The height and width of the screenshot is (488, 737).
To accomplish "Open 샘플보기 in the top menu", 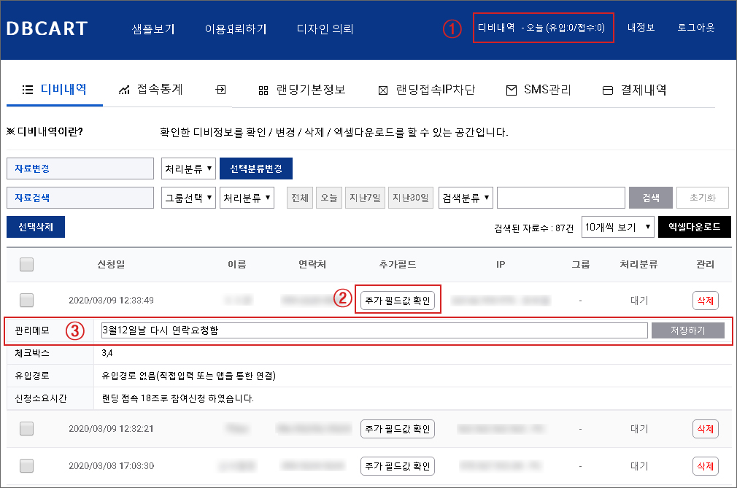I will (x=153, y=29).
